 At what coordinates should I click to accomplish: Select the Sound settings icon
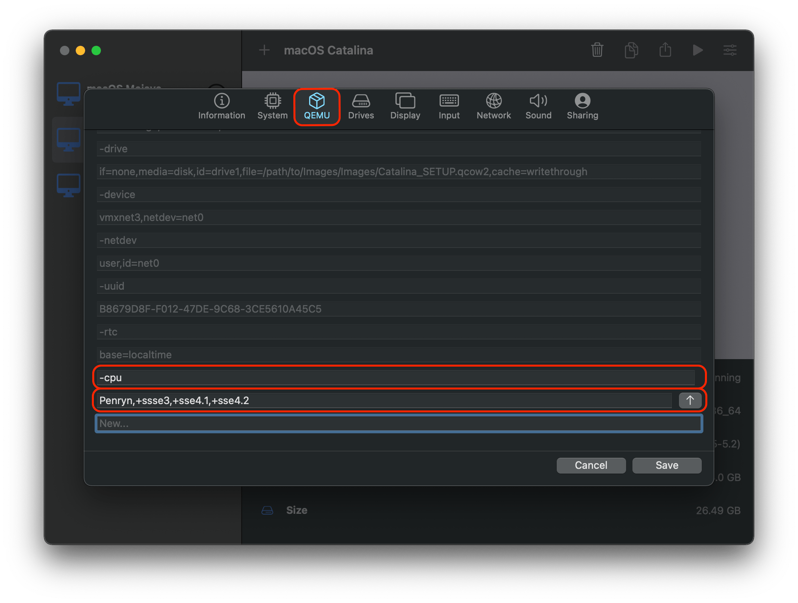pos(538,106)
